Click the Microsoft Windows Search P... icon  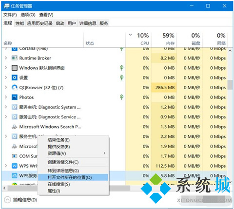pos(15,127)
